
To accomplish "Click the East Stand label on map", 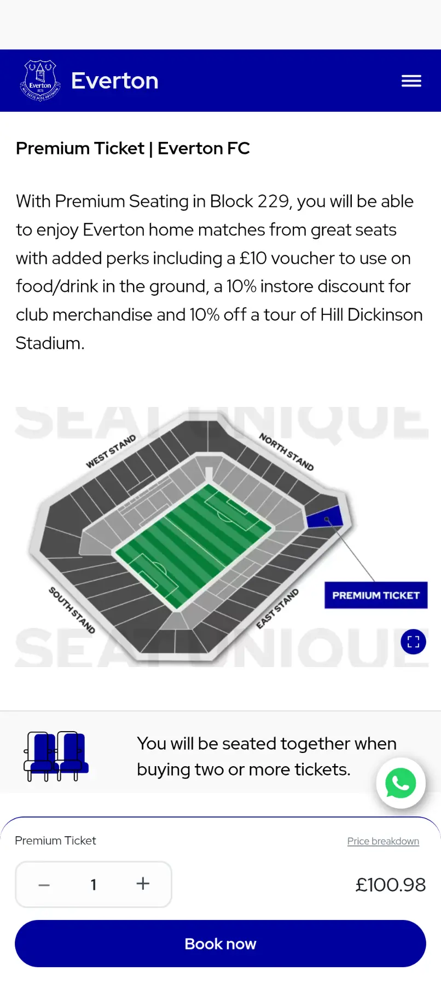I will click(277, 608).
